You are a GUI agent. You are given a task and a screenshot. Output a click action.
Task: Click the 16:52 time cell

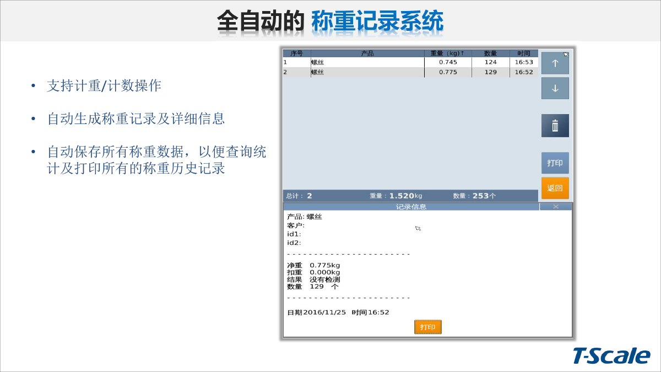pos(523,72)
